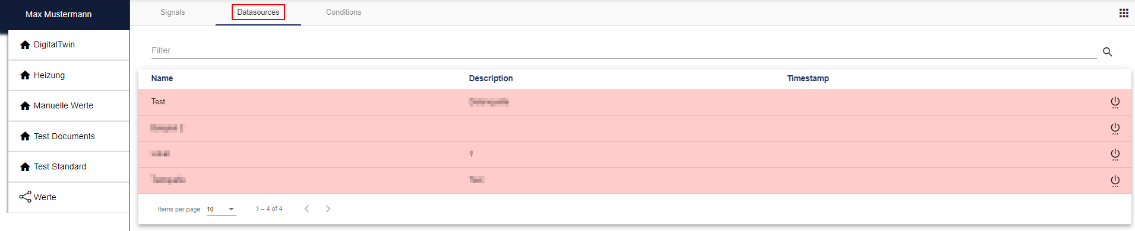Switch to the Signals tab
This screenshot has height=231, width=1135.
pos(172,12)
